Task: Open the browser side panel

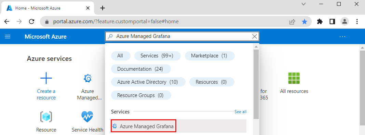Action: tap(332, 22)
